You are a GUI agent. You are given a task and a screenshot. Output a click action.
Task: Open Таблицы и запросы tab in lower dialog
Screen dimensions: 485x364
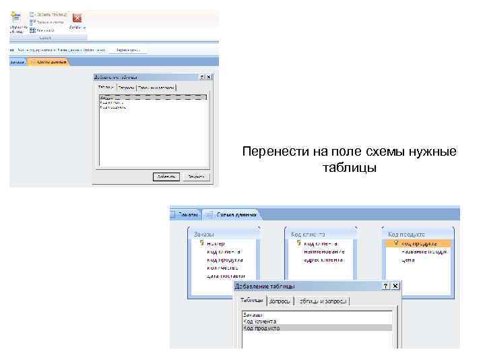pos(323,301)
